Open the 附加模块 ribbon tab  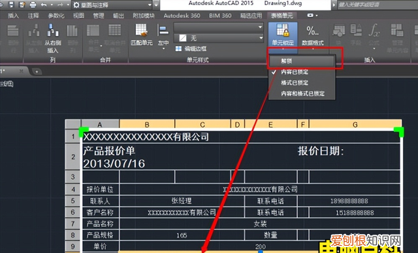coord(144,16)
